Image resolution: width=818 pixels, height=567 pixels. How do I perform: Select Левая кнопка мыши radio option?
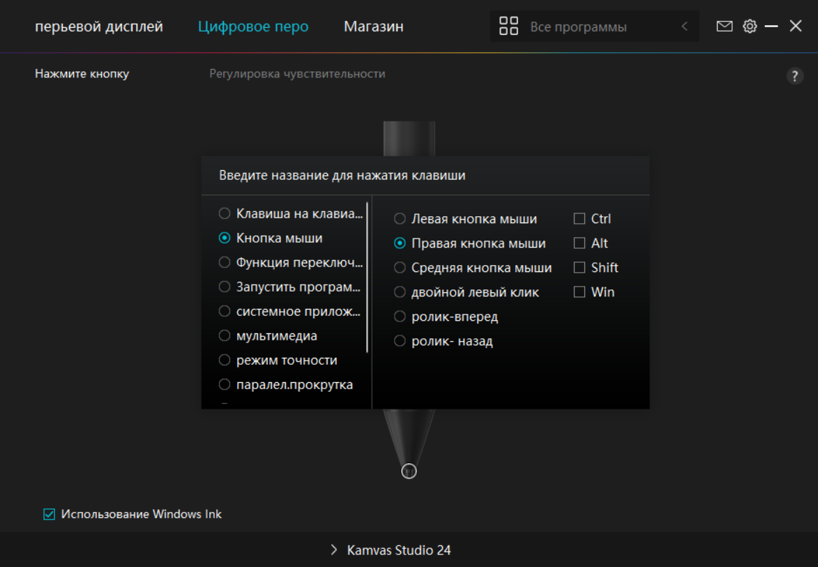(x=400, y=219)
